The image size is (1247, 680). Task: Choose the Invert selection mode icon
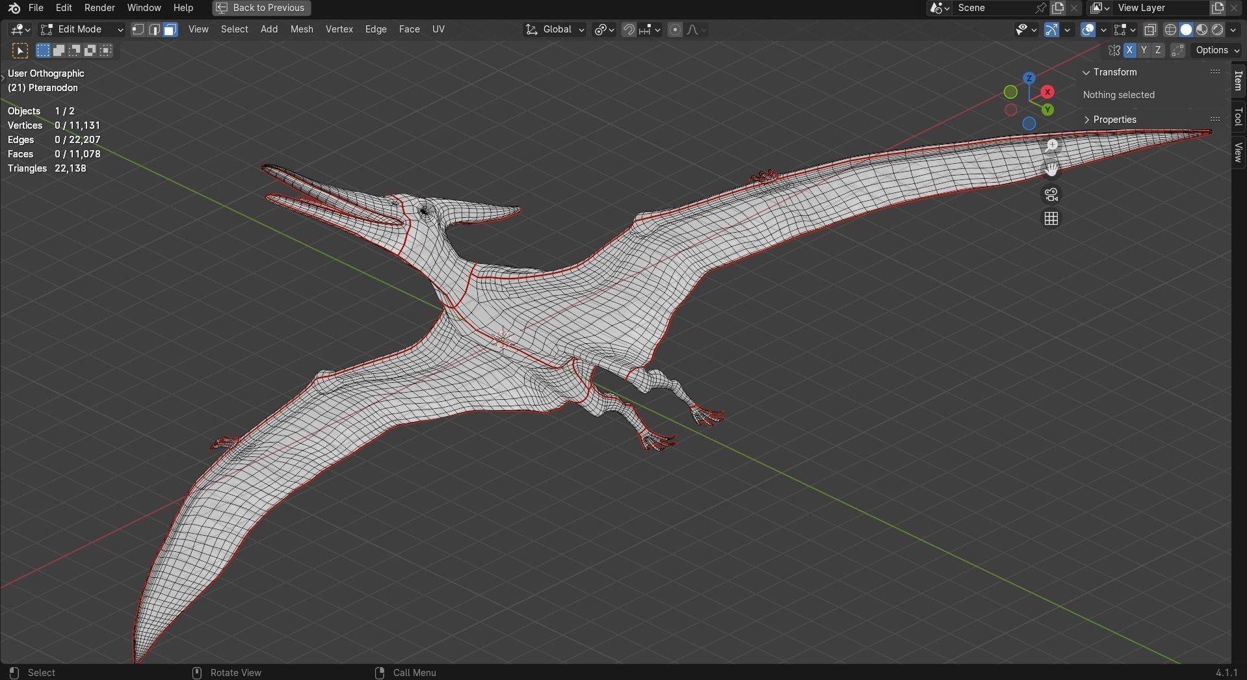pyautogui.click(x=90, y=50)
